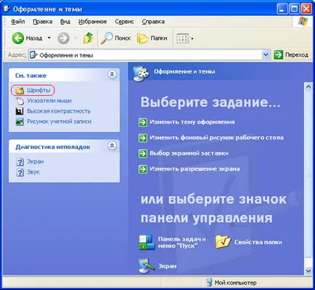Click the palette icon in Оформление и темы header
Image resolution: width=315 pixels, height=290 pixels.
click(142, 73)
